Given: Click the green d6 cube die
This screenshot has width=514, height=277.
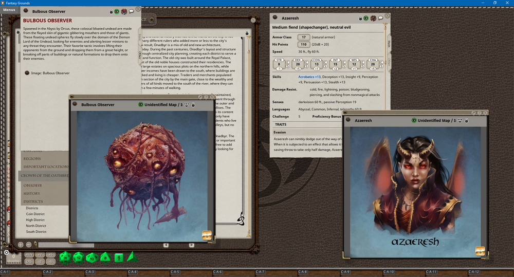Looking at the screenshot, I should click(118, 257).
